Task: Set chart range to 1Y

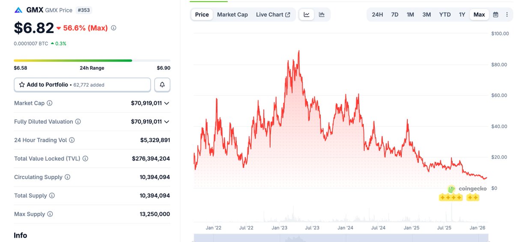Action: pyautogui.click(x=462, y=15)
